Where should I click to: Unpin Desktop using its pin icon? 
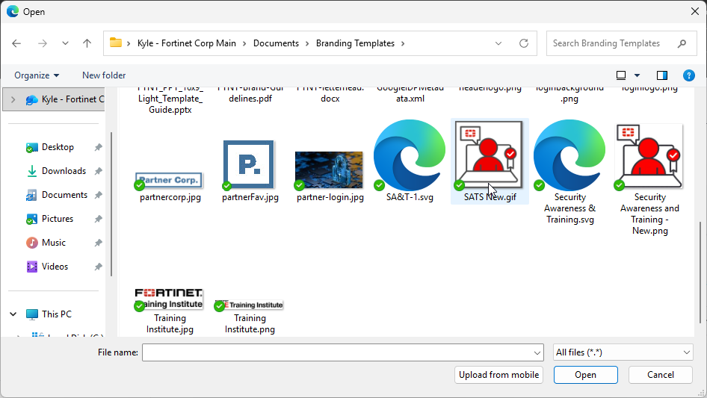99,147
